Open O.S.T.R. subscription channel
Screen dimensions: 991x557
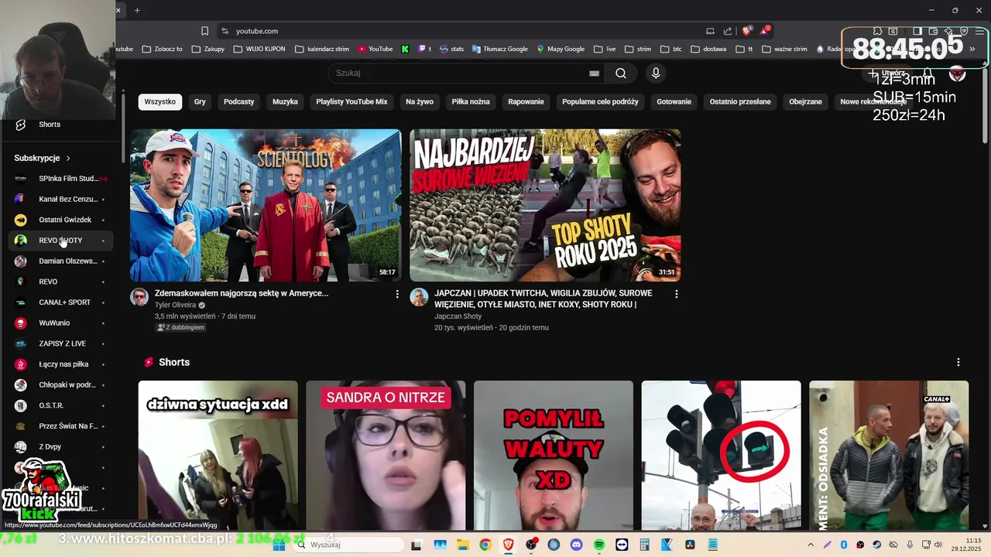click(x=60, y=405)
